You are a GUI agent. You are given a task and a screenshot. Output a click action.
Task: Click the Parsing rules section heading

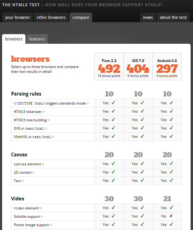pyautogui.click(x=26, y=94)
